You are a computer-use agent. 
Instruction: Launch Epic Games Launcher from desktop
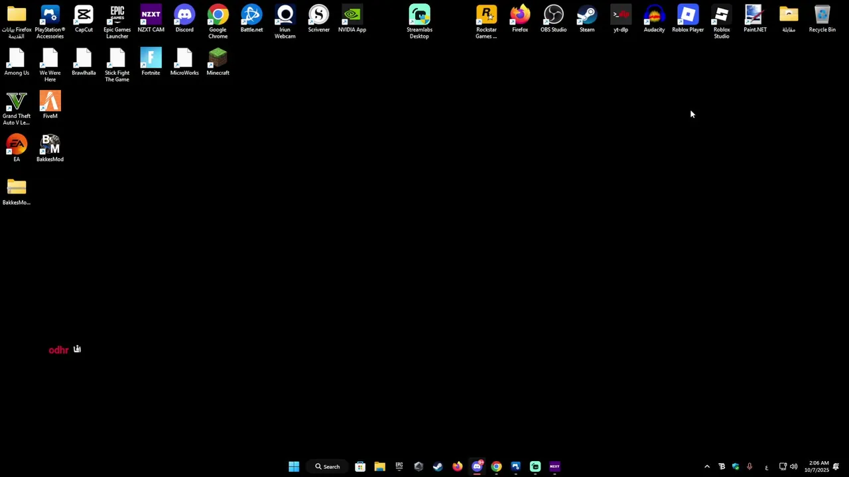tap(117, 22)
